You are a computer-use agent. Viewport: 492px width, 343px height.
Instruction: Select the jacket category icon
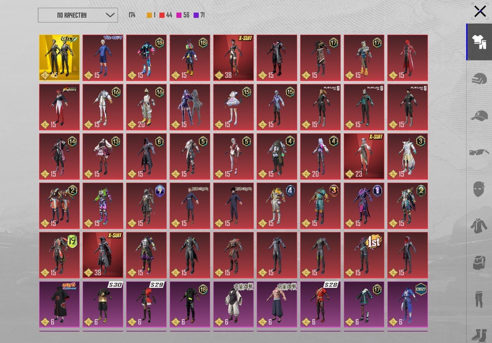479,226
